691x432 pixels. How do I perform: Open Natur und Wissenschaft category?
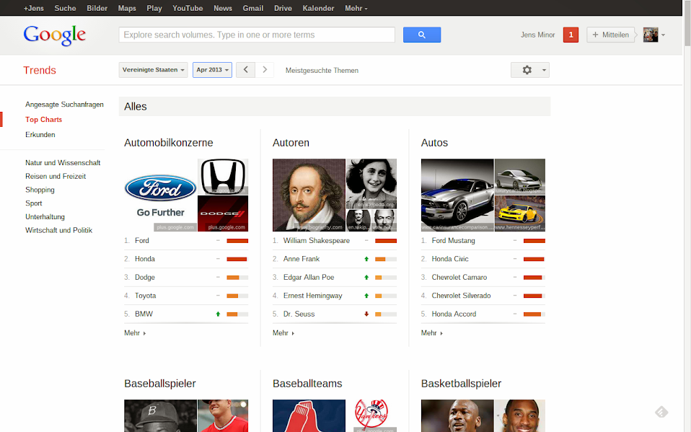click(63, 163)
